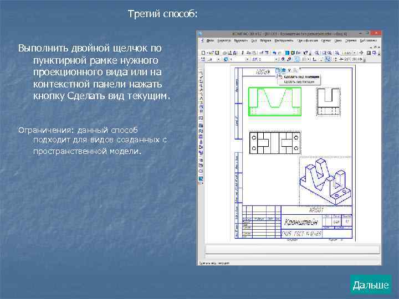
Task: Open the Спецификация menu
Action: coord(308,40)
